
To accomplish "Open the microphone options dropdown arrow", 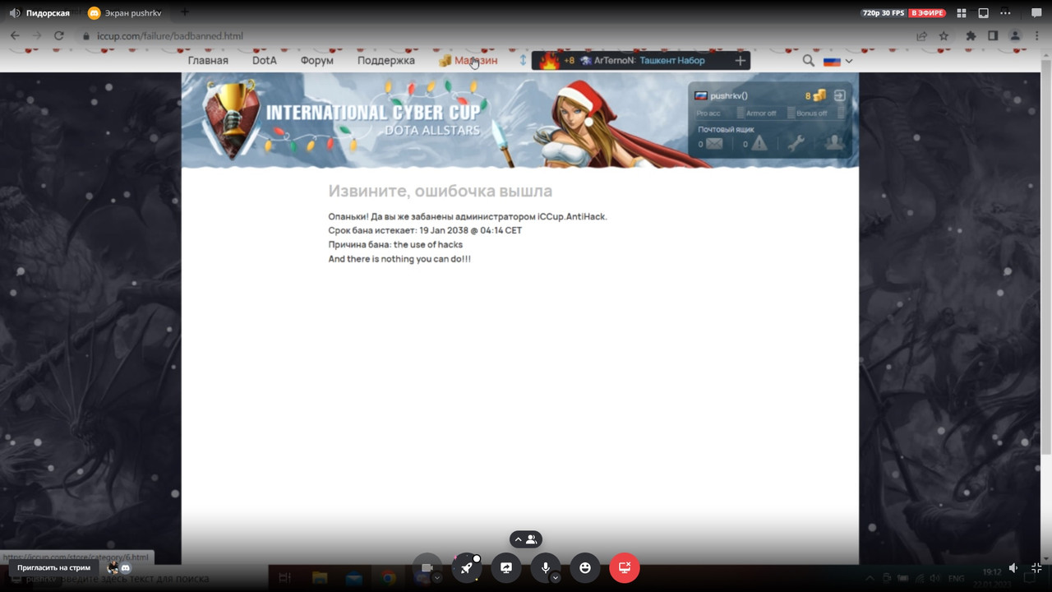I will click(556, 578).
